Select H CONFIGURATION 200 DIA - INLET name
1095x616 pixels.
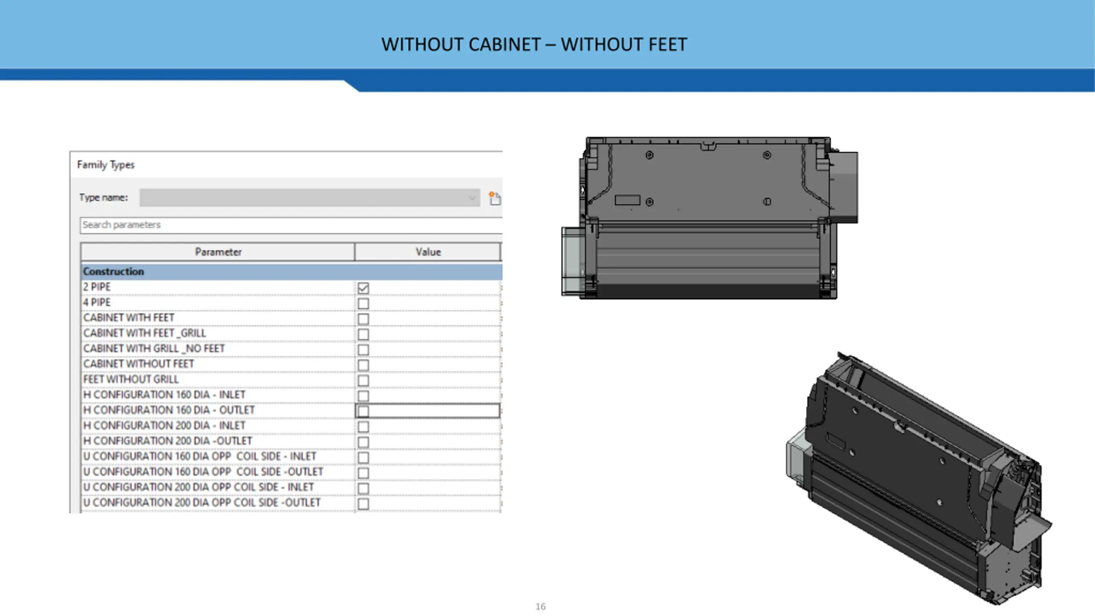point(164,426)
